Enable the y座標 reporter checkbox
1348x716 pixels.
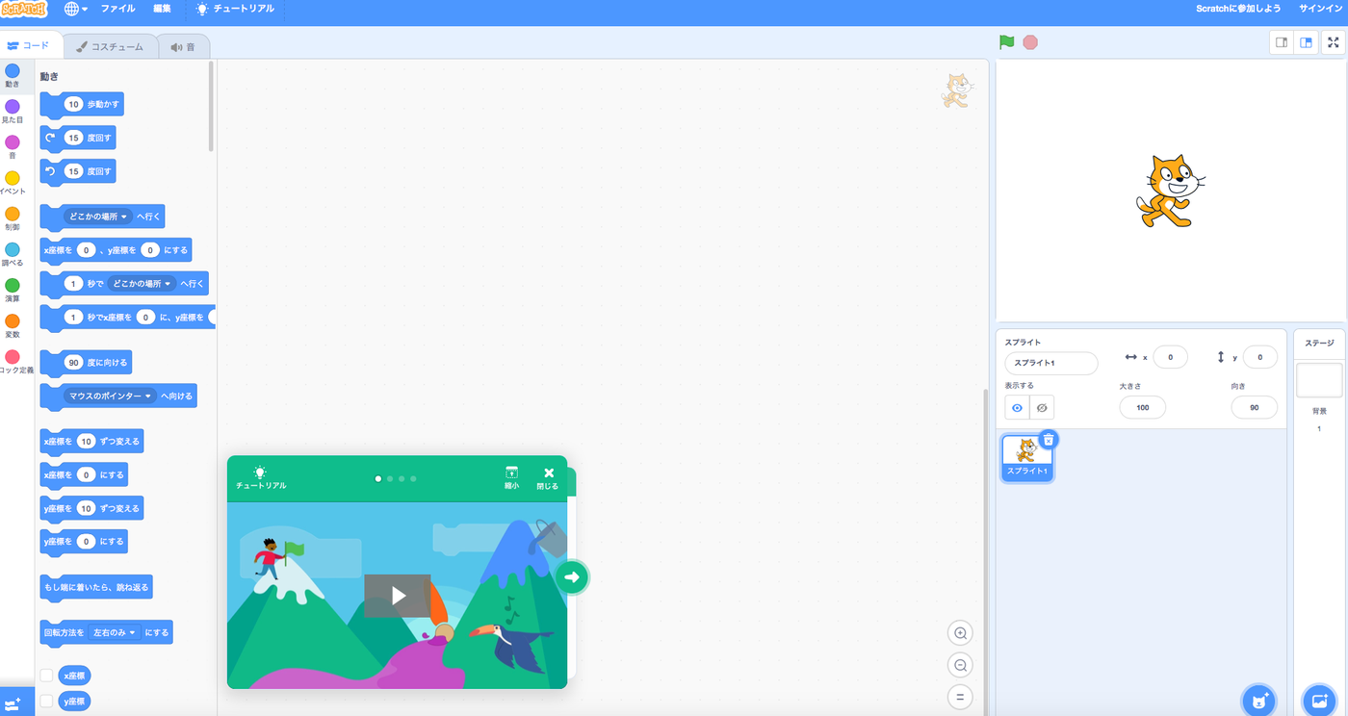(x=46, y=702)
